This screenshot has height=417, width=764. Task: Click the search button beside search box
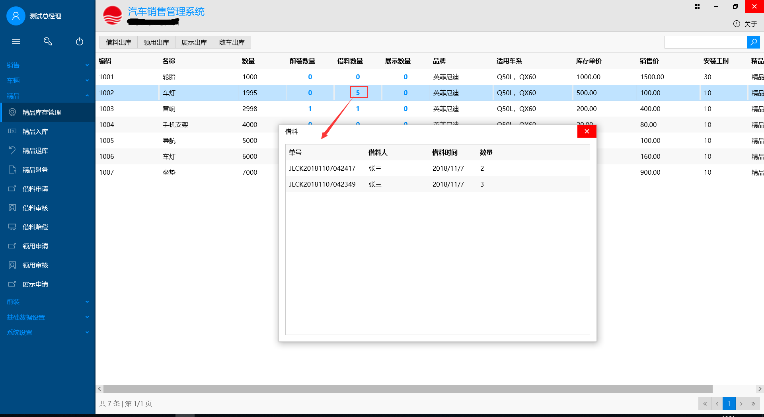753,42
